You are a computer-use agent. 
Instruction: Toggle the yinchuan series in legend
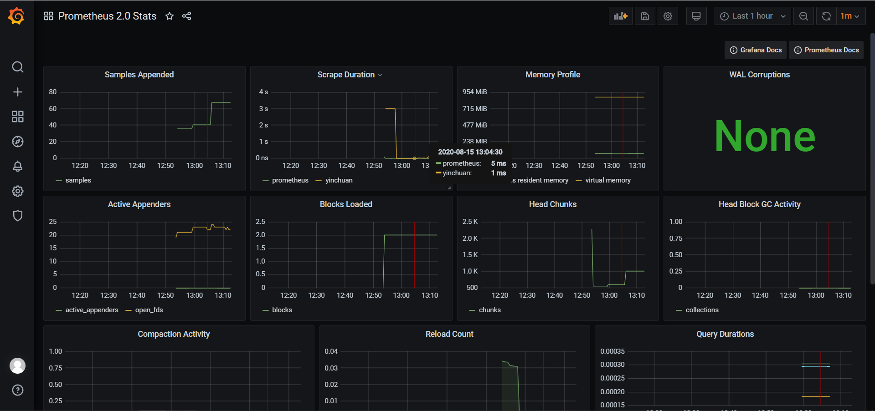point(339,180)
